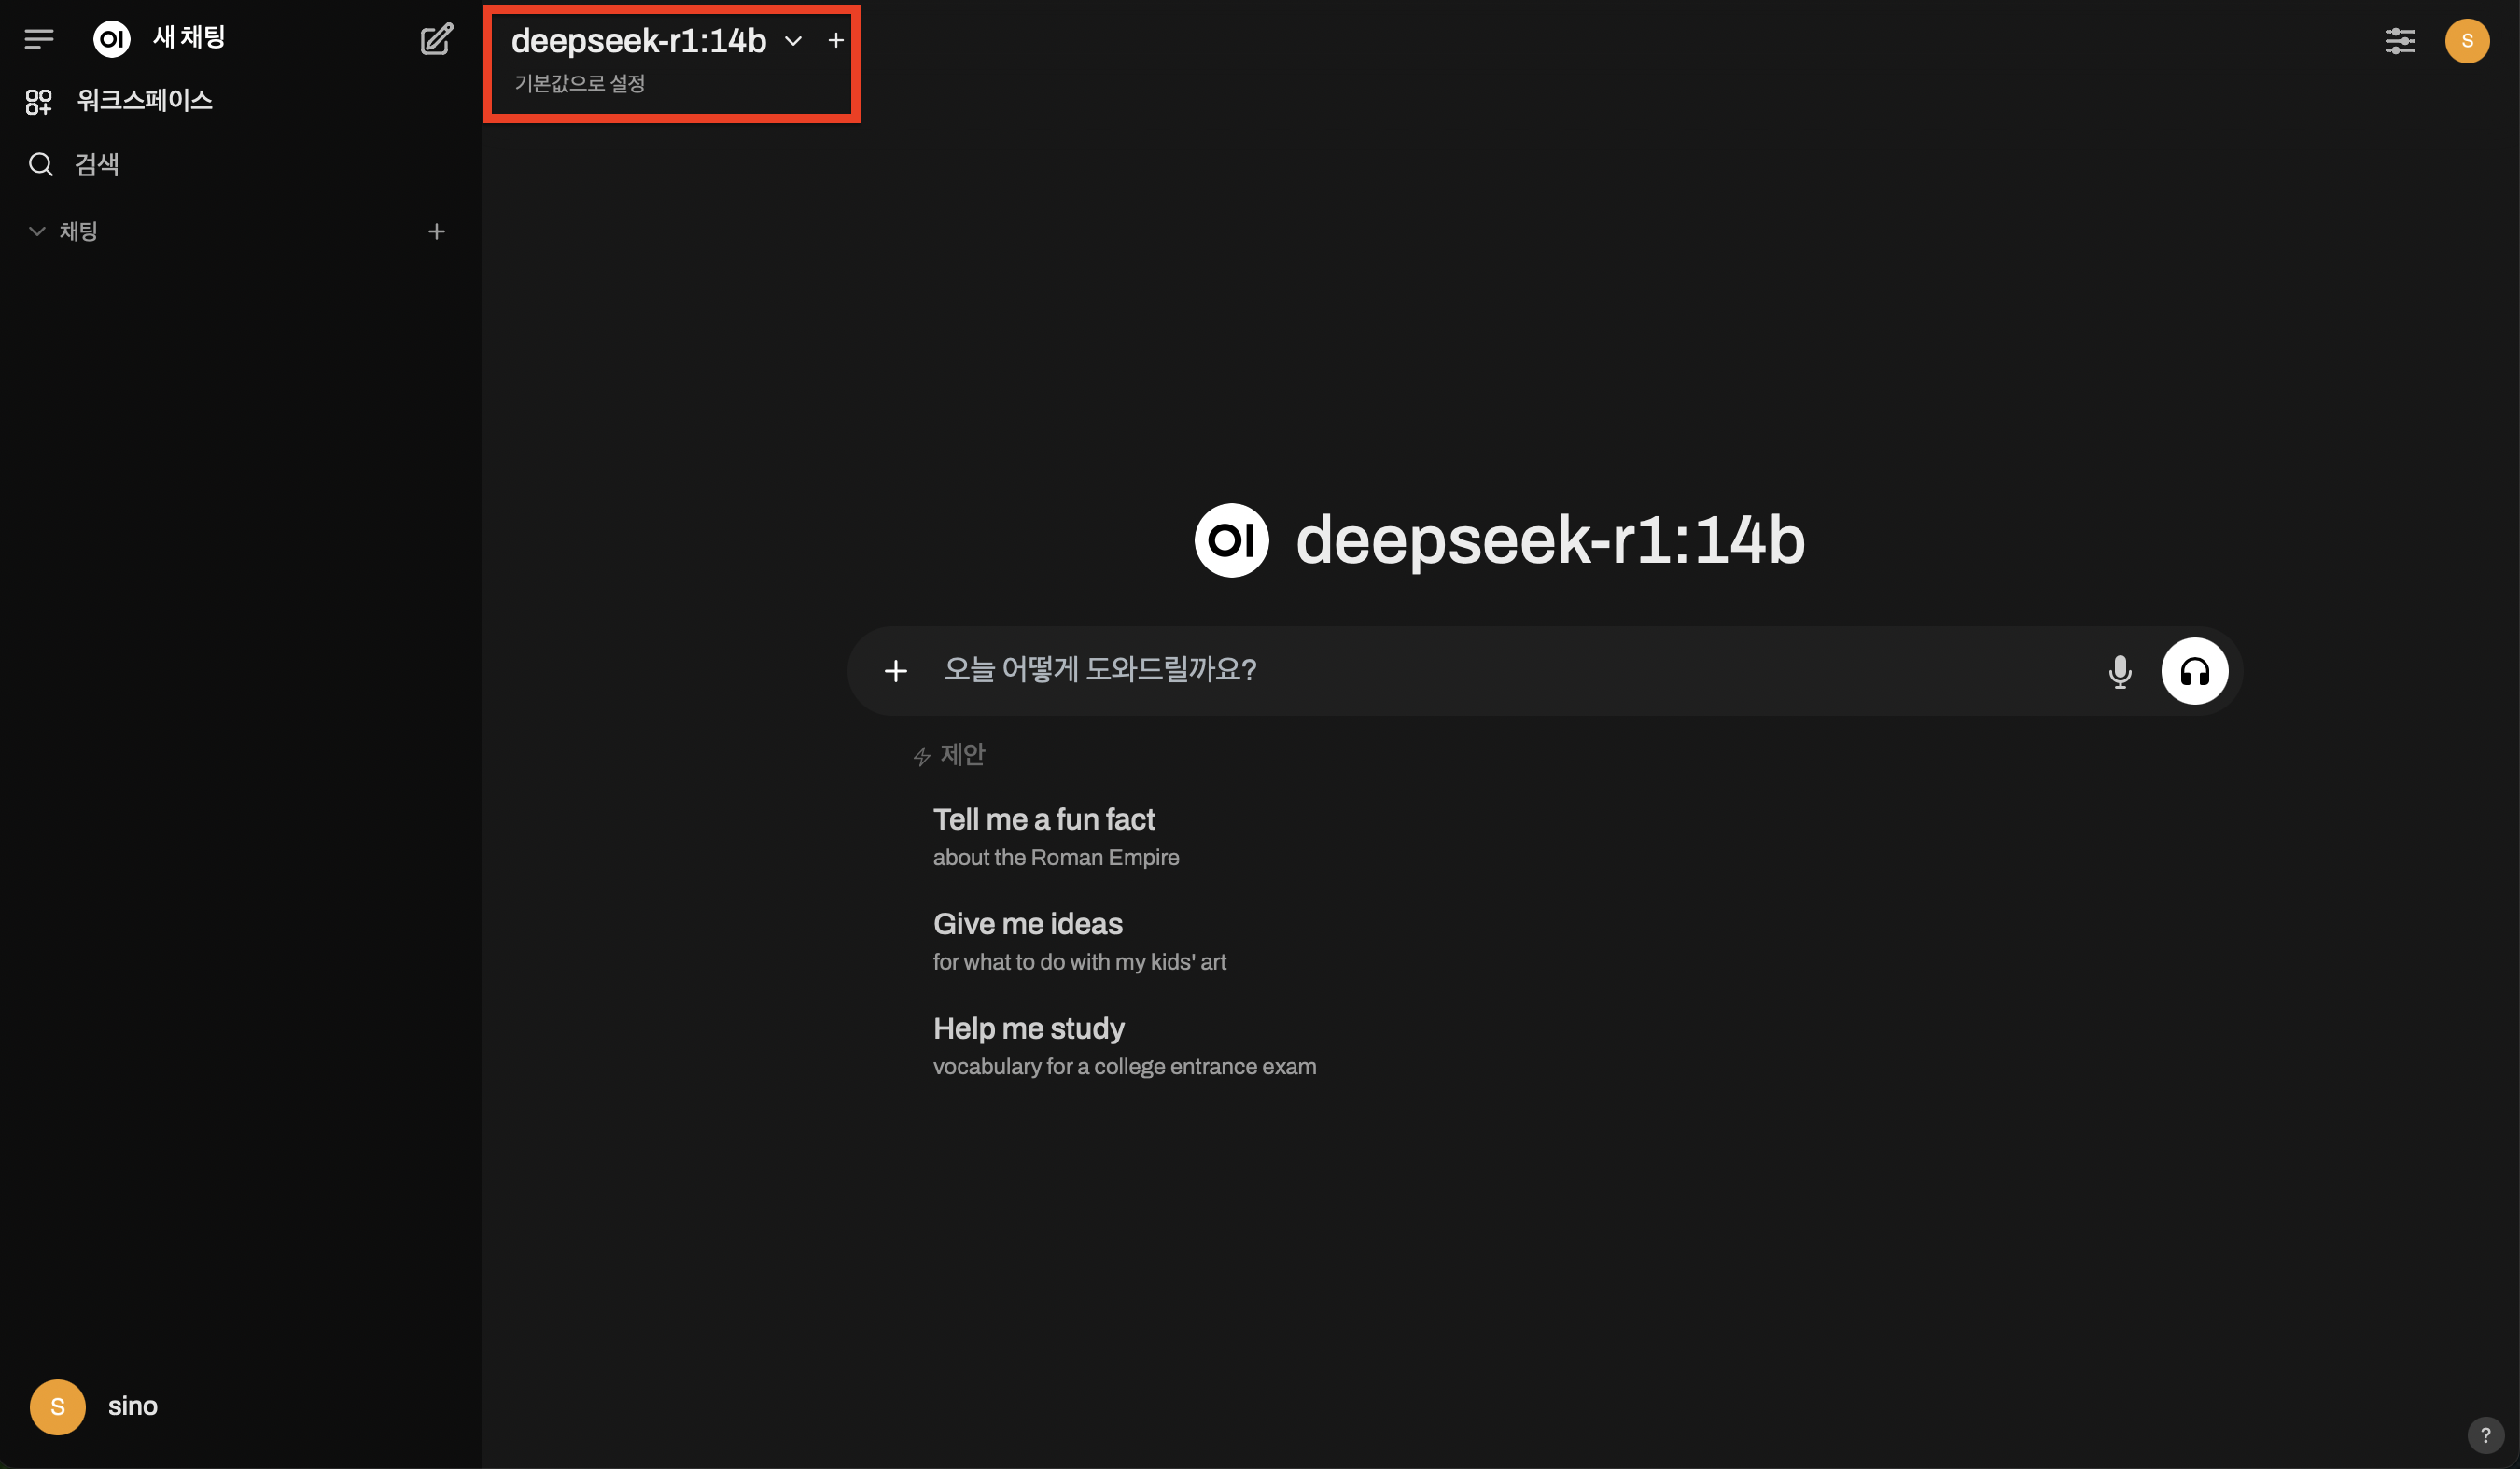The height and width of the screenshot is (1469, 2520).
Task: Collapse the chats section chevron
Action: tap(37, 231)
